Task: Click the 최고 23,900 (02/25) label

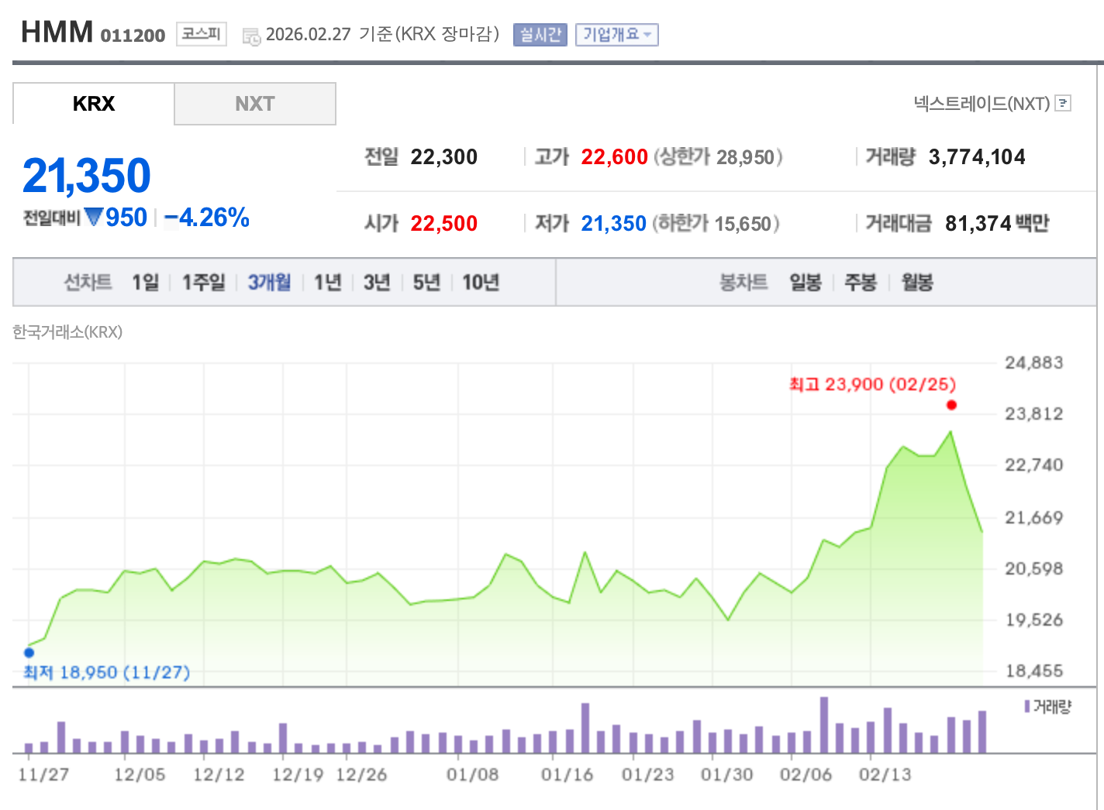Action: pyautogui.click(x=872, y=384)
